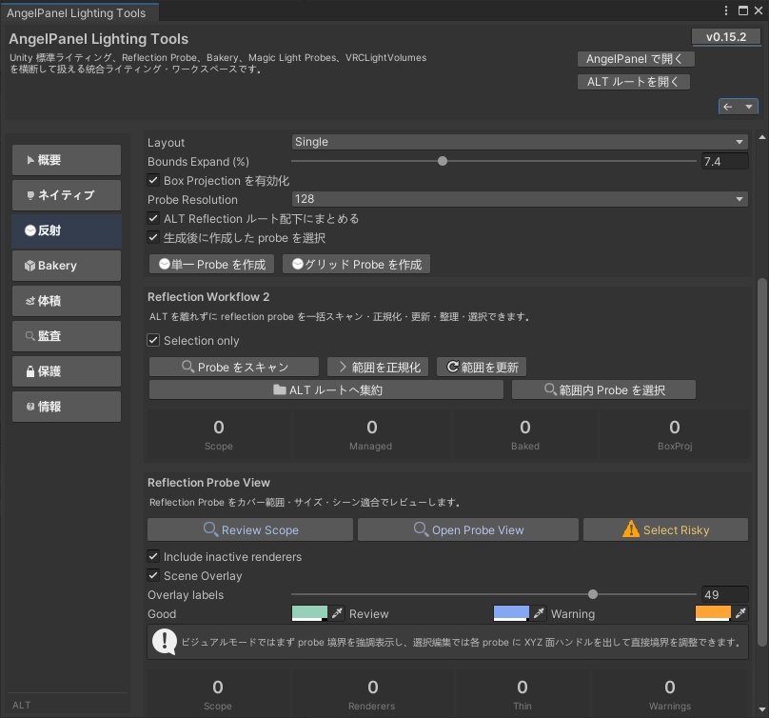Click the warning triangle on Select Risky
The image size is (769, 718).
[630, 528]
